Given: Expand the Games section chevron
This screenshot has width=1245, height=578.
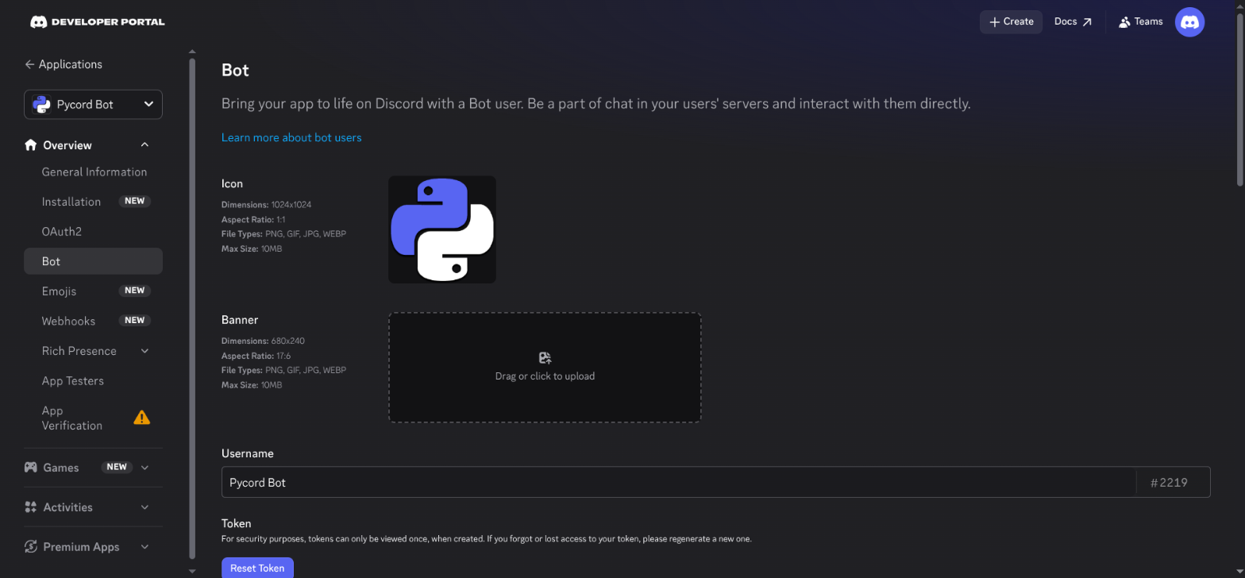Looking at the screenshot, I should pos(145,468).
